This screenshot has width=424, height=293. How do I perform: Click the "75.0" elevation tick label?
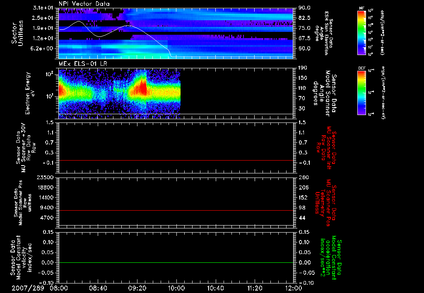point(304,28)
